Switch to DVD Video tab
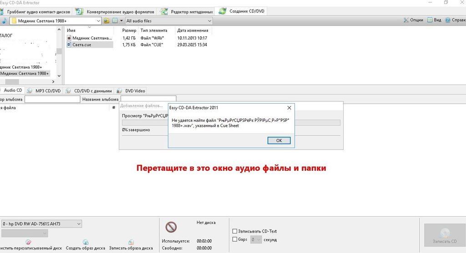This screenshot has height=253, width=466. pos(135,91)
